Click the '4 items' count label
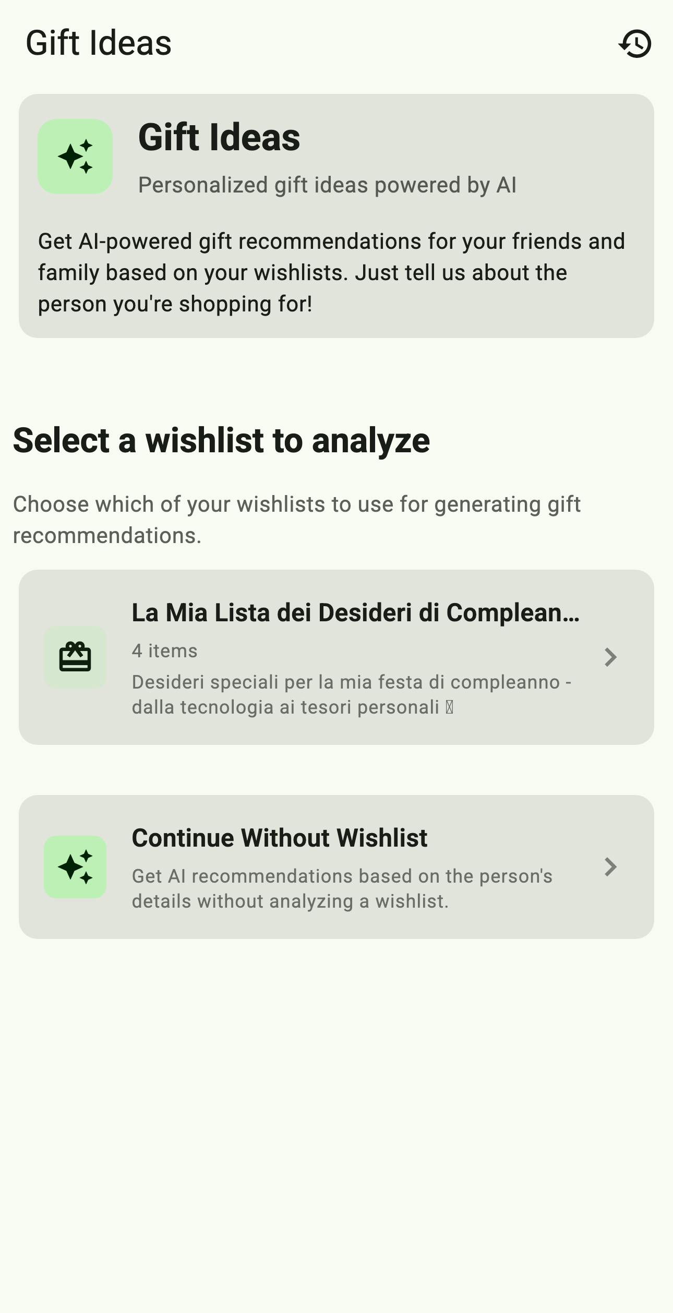 pos(164,651)
